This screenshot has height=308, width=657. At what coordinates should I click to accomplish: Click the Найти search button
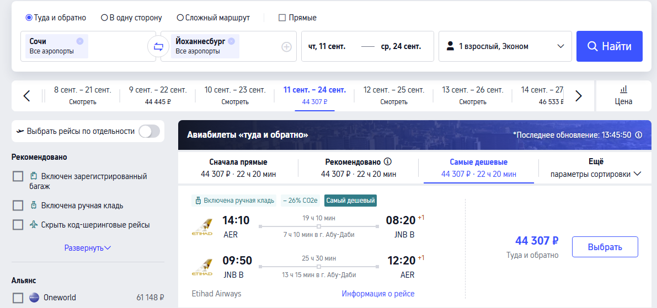point(609,46)
